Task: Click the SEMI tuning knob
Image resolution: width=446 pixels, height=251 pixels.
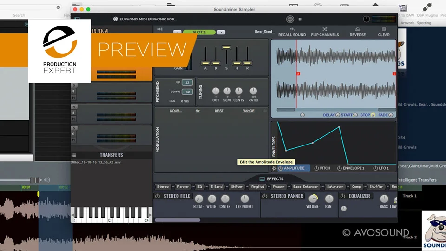Action: coord(227,91)
